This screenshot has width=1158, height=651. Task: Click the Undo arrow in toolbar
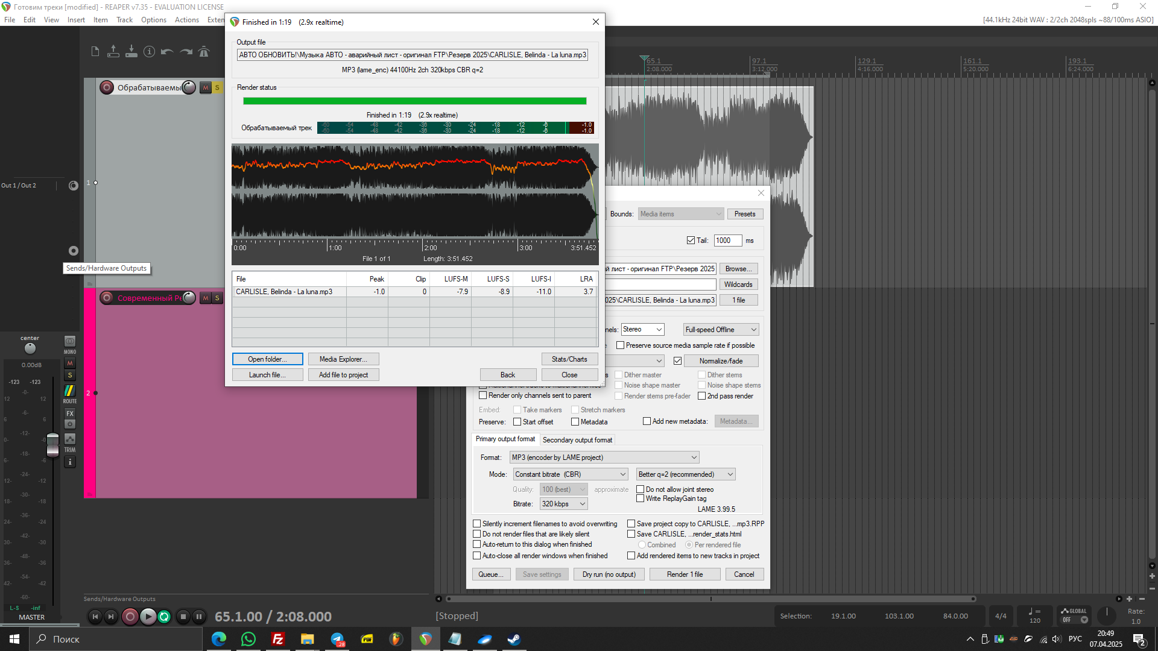coord(167,52)
